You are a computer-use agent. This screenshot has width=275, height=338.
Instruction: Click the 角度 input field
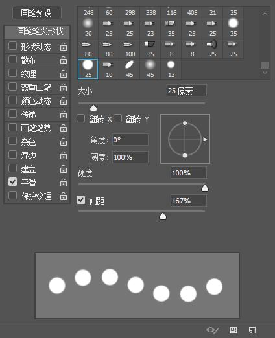point(130,140)
